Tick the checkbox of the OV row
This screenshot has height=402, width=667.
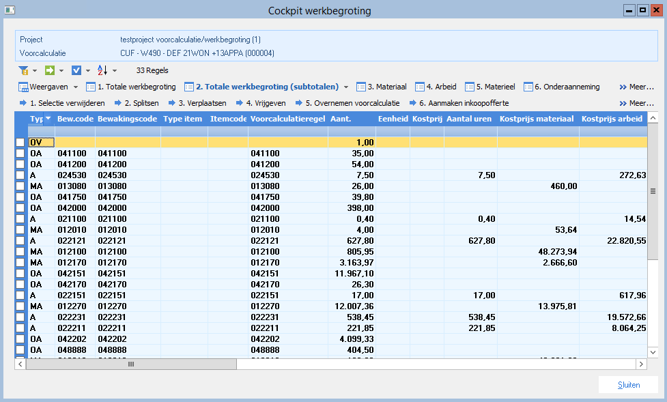[x=20, y=143]
